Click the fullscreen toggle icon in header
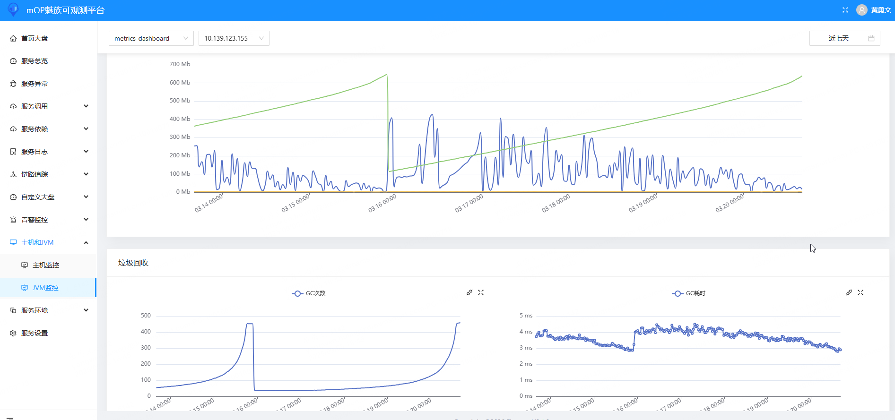 845,10
